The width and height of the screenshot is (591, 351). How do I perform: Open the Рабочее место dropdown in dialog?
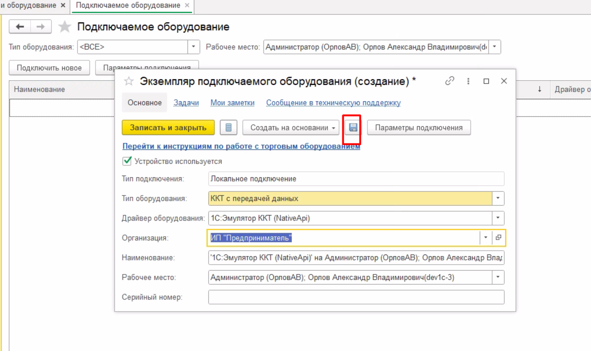point(498,277)
